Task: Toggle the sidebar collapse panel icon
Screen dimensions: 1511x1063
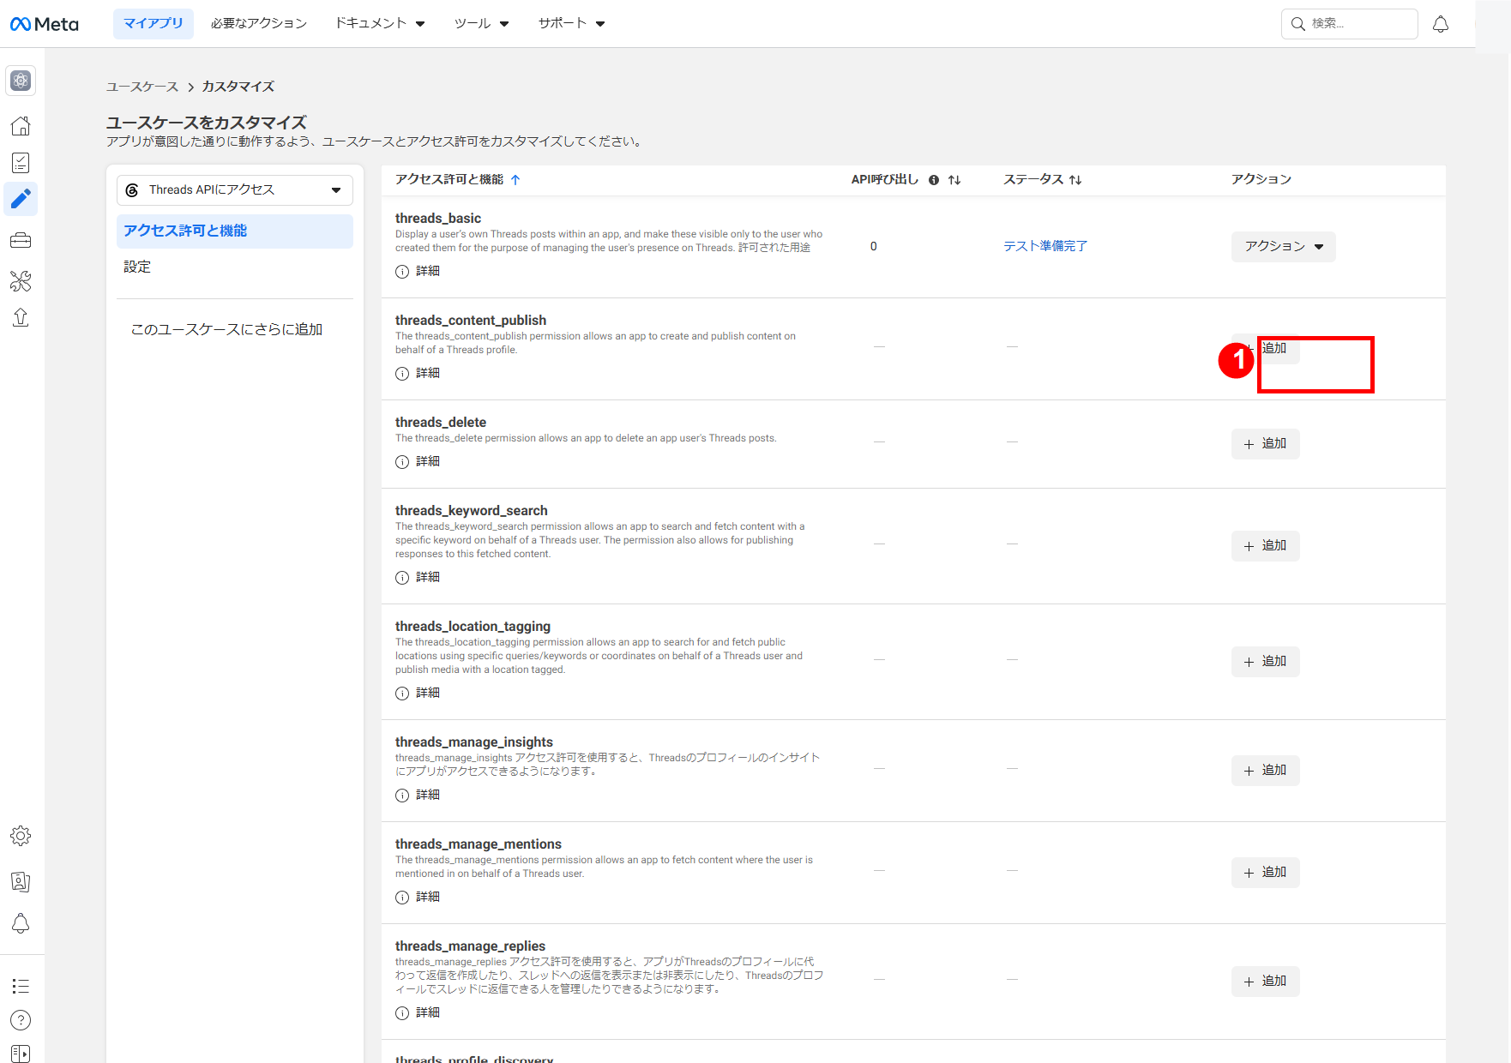Action: click(x=21, y=1054)
